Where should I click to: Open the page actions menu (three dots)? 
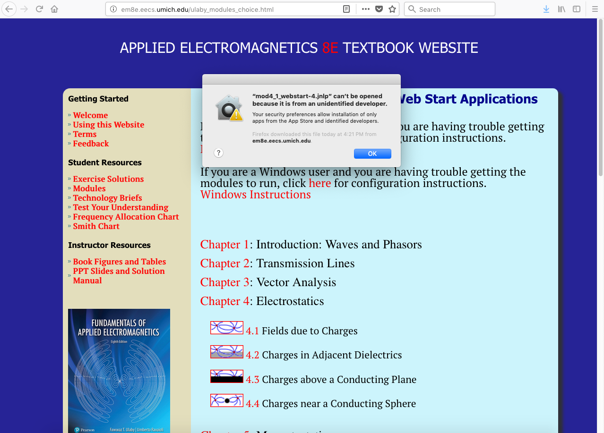pyautogui.click(x=366, y=9)
